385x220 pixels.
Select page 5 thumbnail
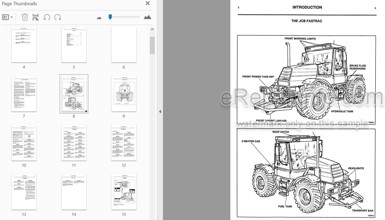[x=74, y=45]
